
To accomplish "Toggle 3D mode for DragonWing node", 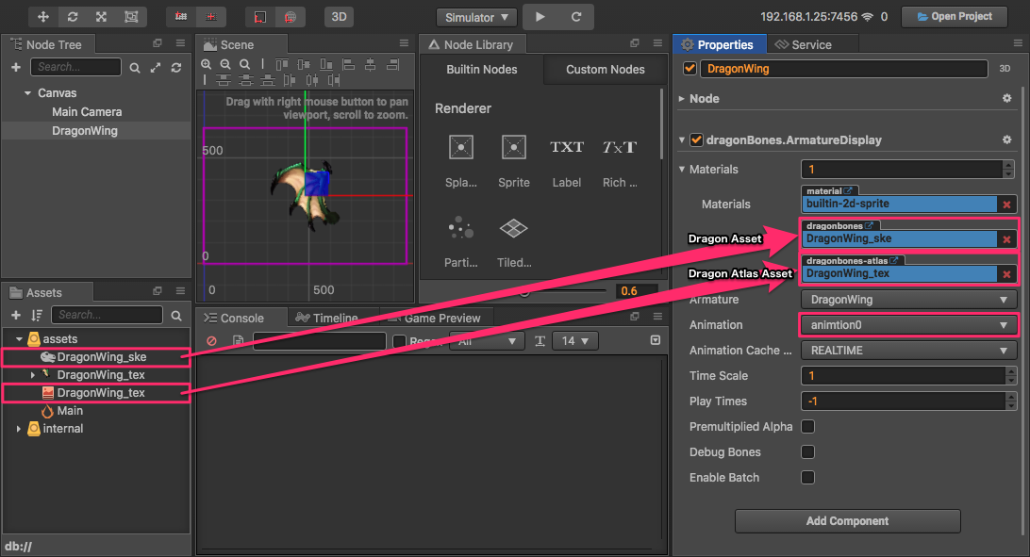I will click(x=1005, y=68).
